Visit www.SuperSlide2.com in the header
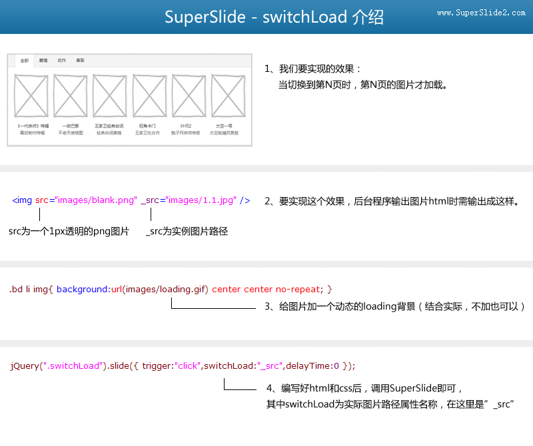Viewport: 533px width, 446px height. (481, 13)
